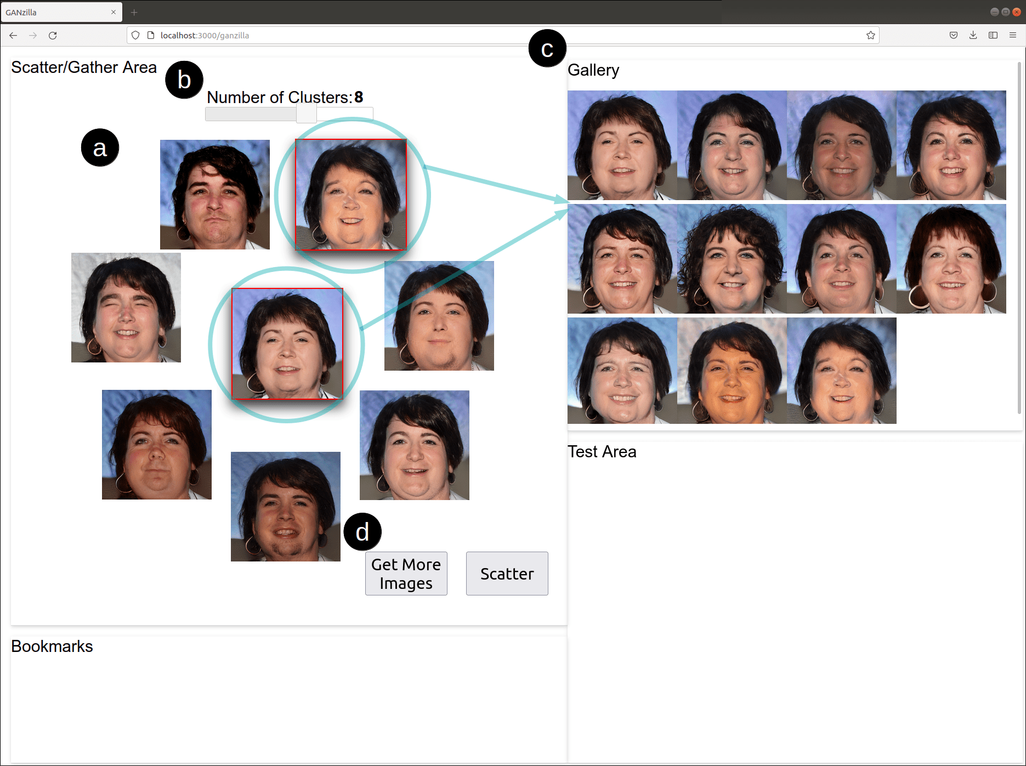This screenshot has width=1026, height=766.
Task: Click the localhost address bar
Action: 494,36
